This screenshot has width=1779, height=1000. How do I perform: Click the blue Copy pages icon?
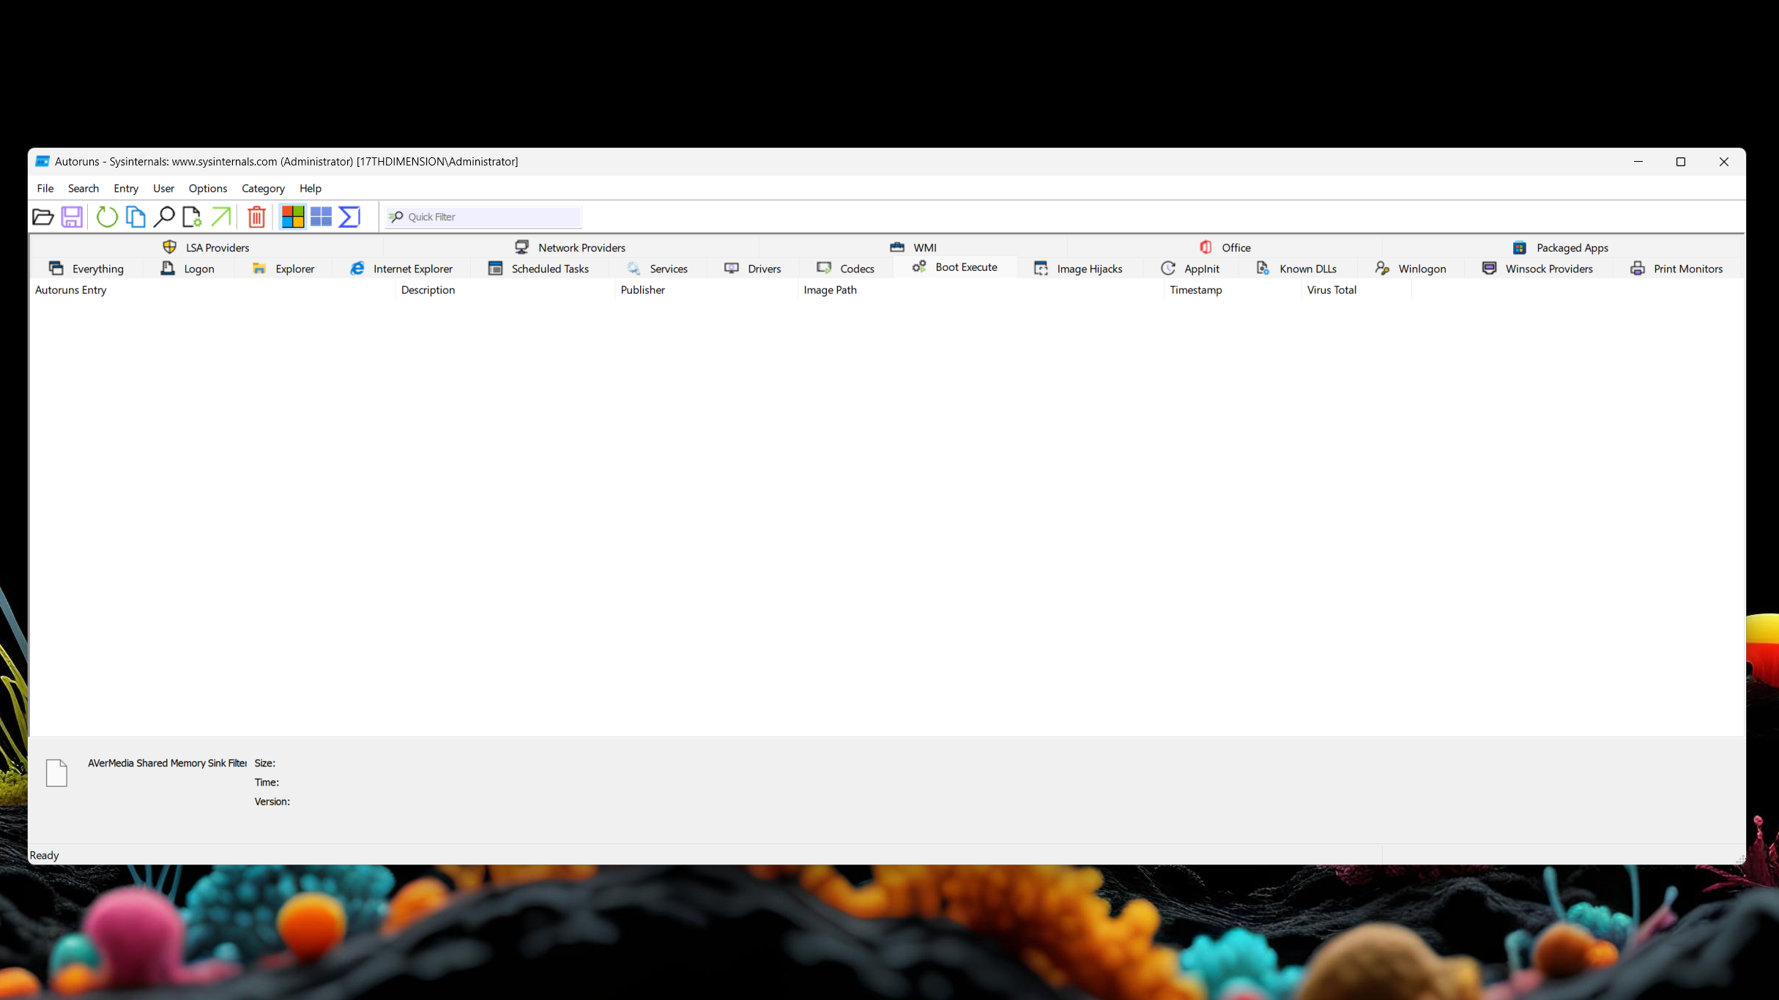[x=135, y=217]
